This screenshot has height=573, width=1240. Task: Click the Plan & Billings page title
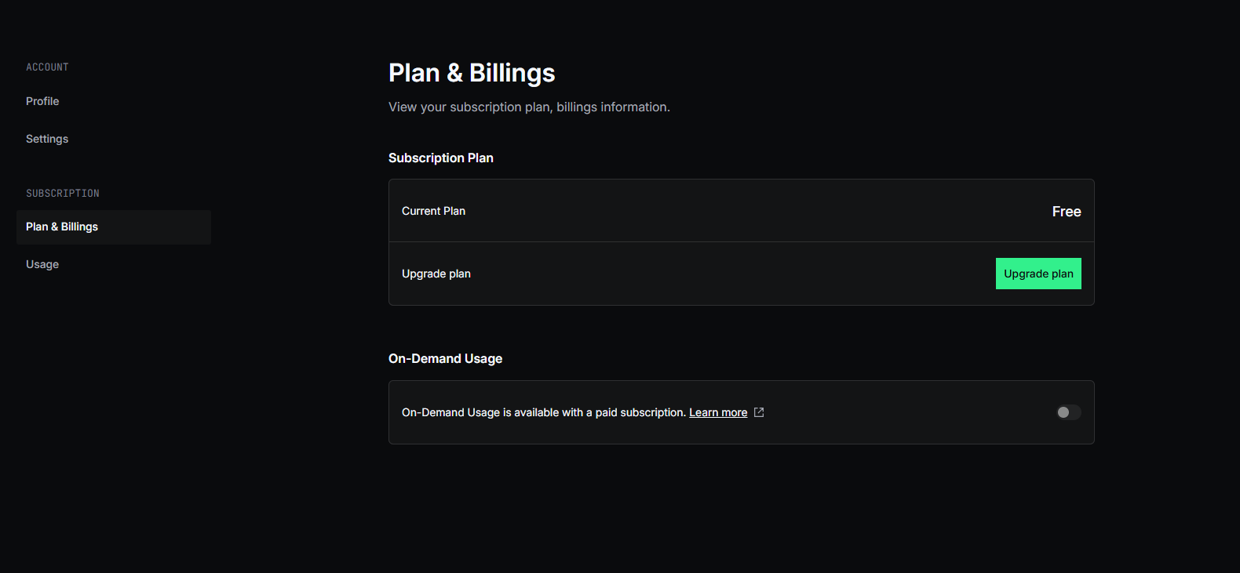471,73
